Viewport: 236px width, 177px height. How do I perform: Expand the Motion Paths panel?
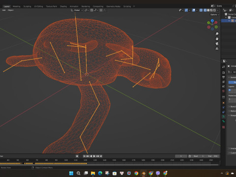coord(232,111)
